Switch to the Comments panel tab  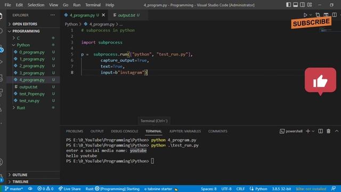click(218, 131)
